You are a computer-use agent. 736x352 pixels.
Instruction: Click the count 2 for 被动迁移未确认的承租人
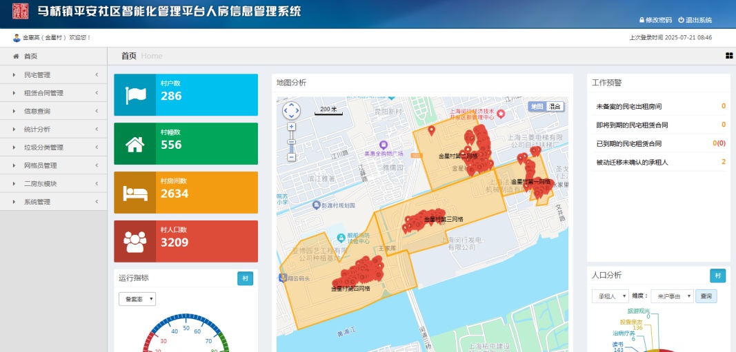[724, 162]
